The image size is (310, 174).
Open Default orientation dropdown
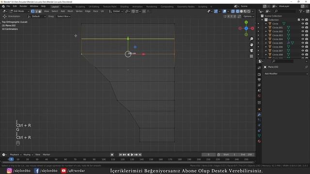pos(37,16)
